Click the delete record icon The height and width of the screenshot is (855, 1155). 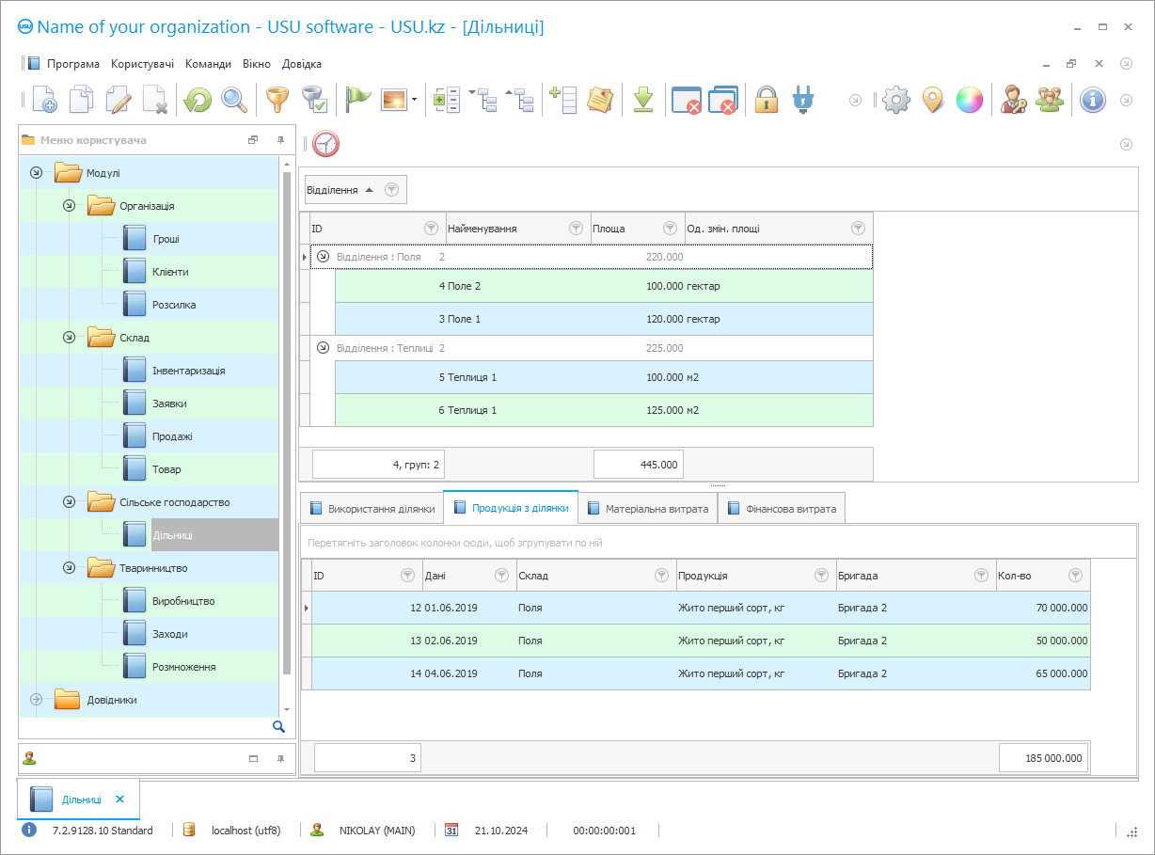154,100
